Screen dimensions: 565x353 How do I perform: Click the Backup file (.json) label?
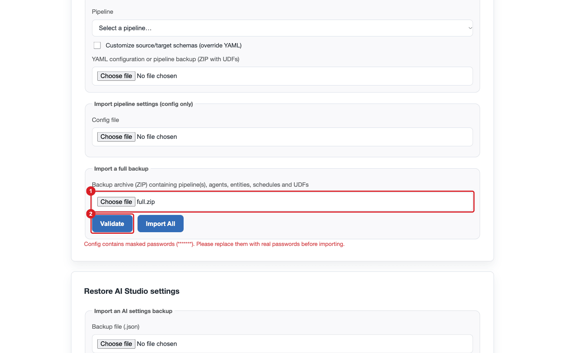pos(116,327)
